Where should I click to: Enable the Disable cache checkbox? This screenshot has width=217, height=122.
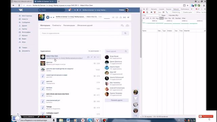[182, 12]
